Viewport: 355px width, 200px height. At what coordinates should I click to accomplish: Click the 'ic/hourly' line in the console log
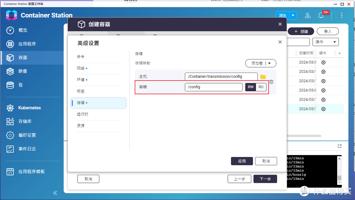coord(296,175)
